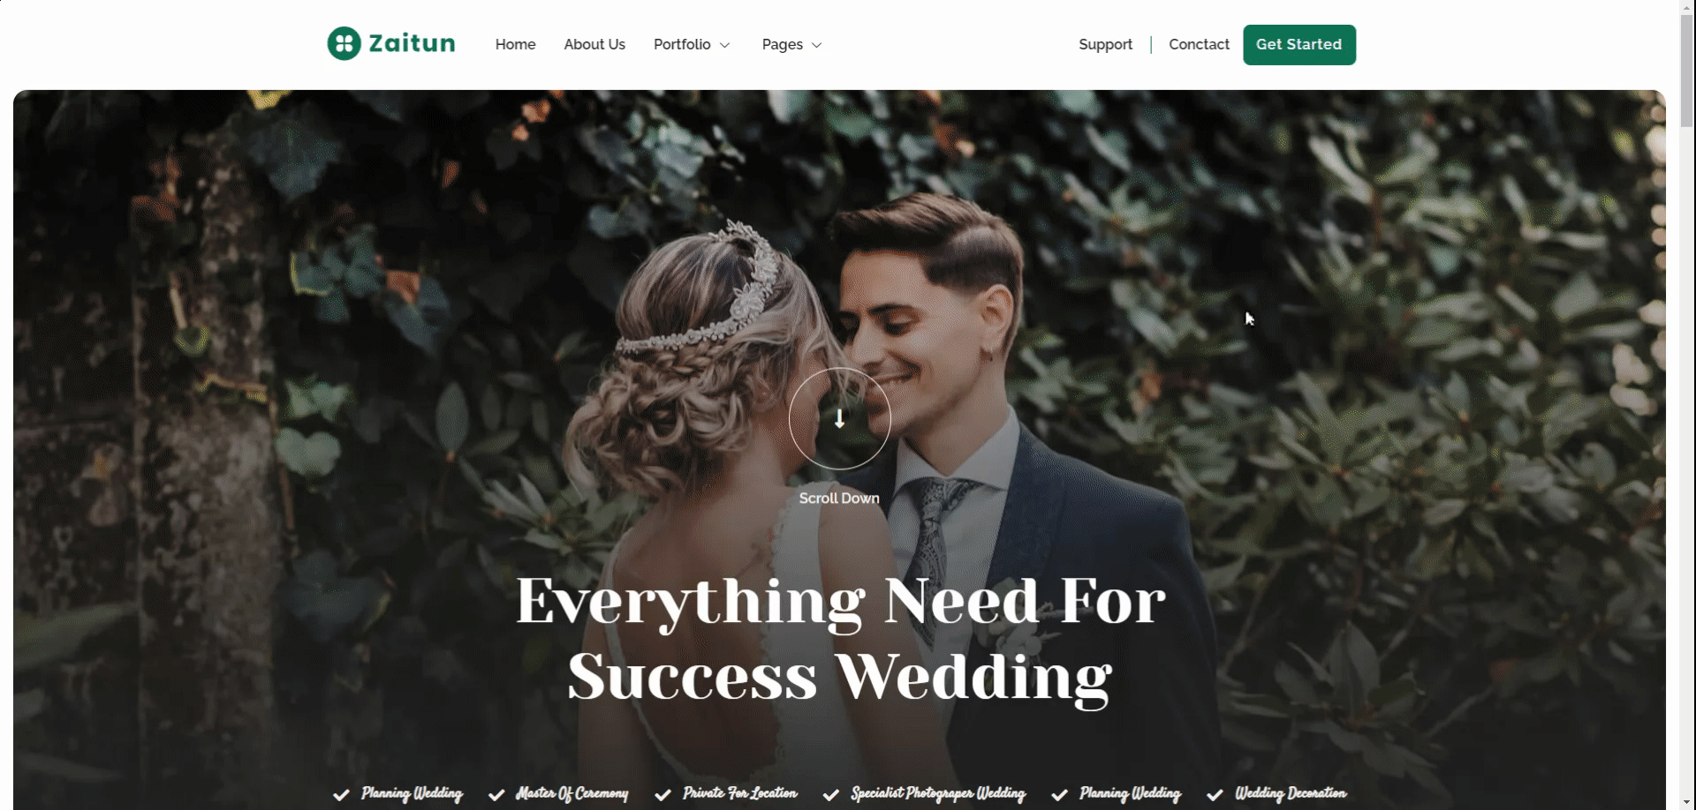Click checkmark icon beside Specialist Photograper Wedding

pos(830,794)
